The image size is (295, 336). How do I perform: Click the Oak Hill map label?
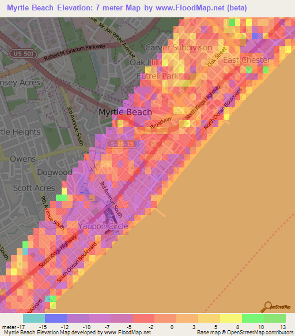[x=145, y=62]
